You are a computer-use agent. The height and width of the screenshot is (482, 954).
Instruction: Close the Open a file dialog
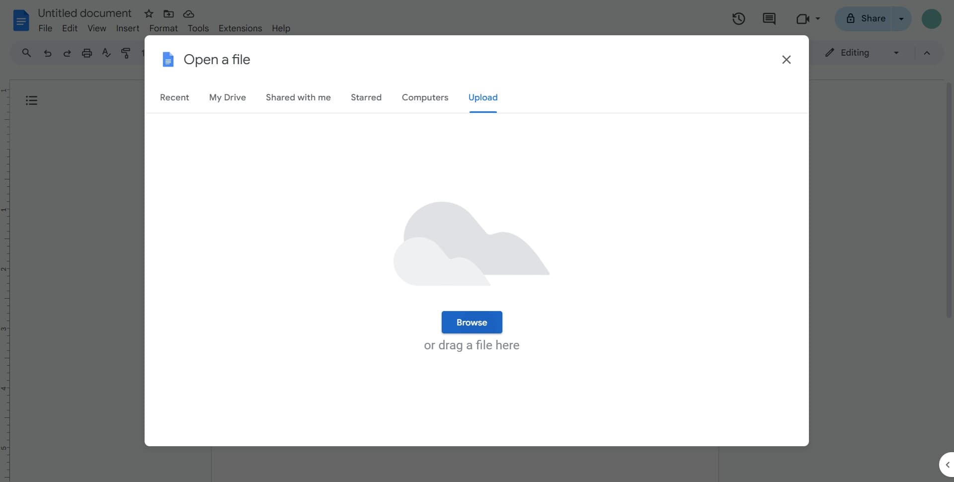tap(786, 60)
